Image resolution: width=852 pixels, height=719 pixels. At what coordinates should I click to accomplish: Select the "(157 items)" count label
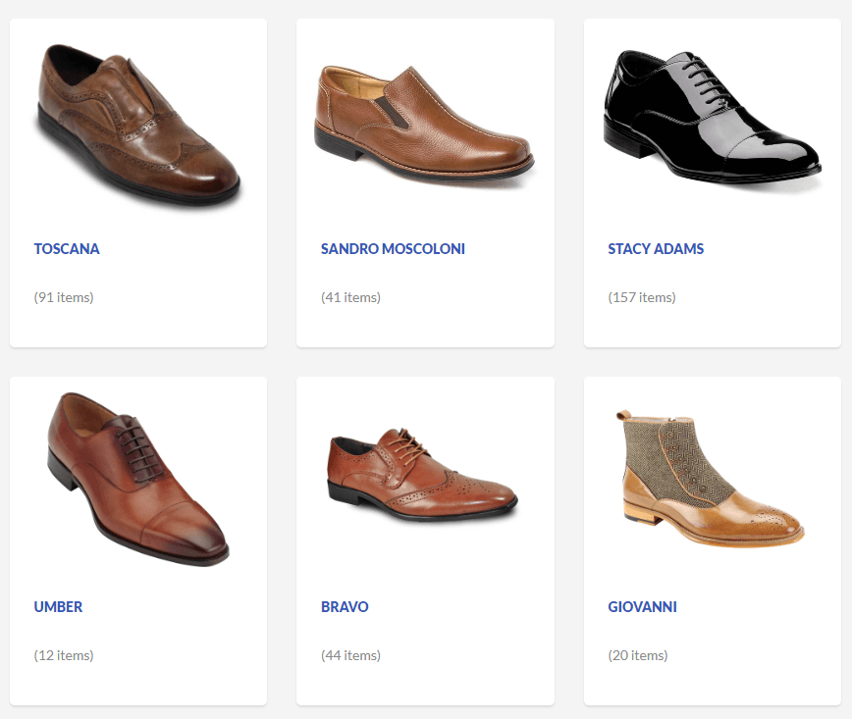pos(642,297)
